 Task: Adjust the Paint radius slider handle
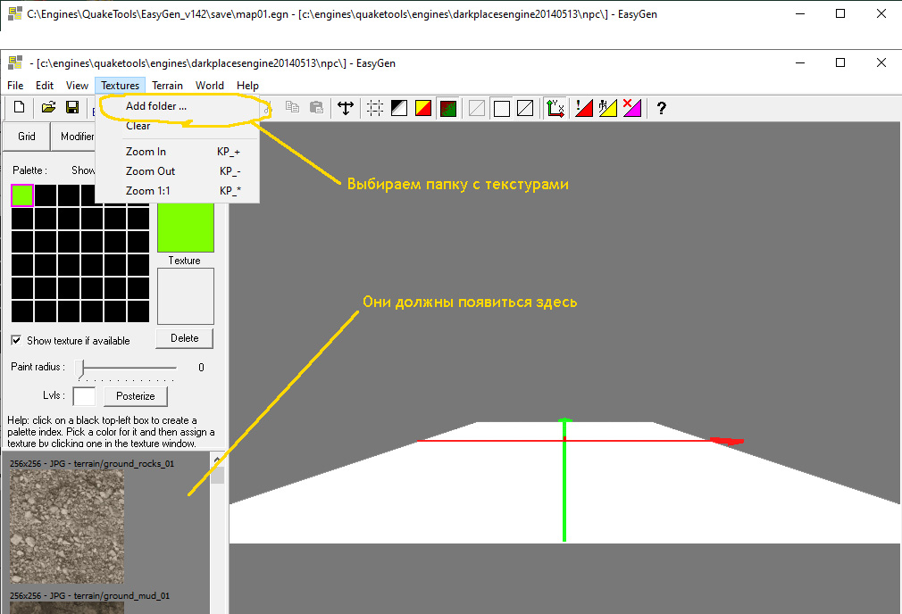pyautogui.click(x=80, y=369)
